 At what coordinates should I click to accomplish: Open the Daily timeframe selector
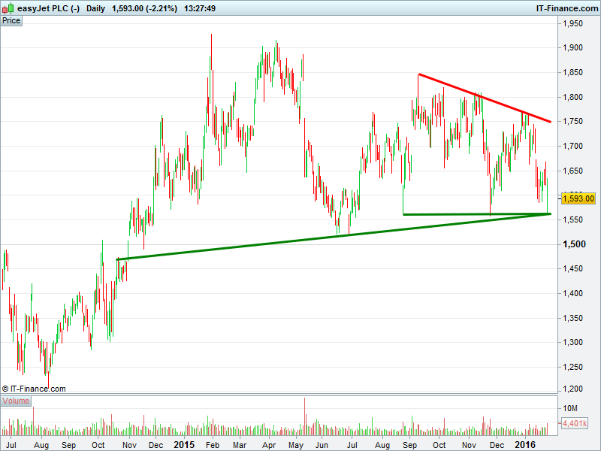(x=95, y=8)
